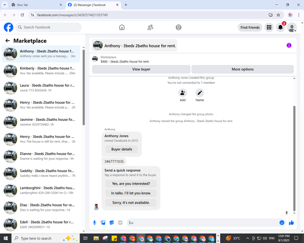Viewport: 304px width, 243px height.
Task: Show hidden system tray icons
Action: coord(247,238)
